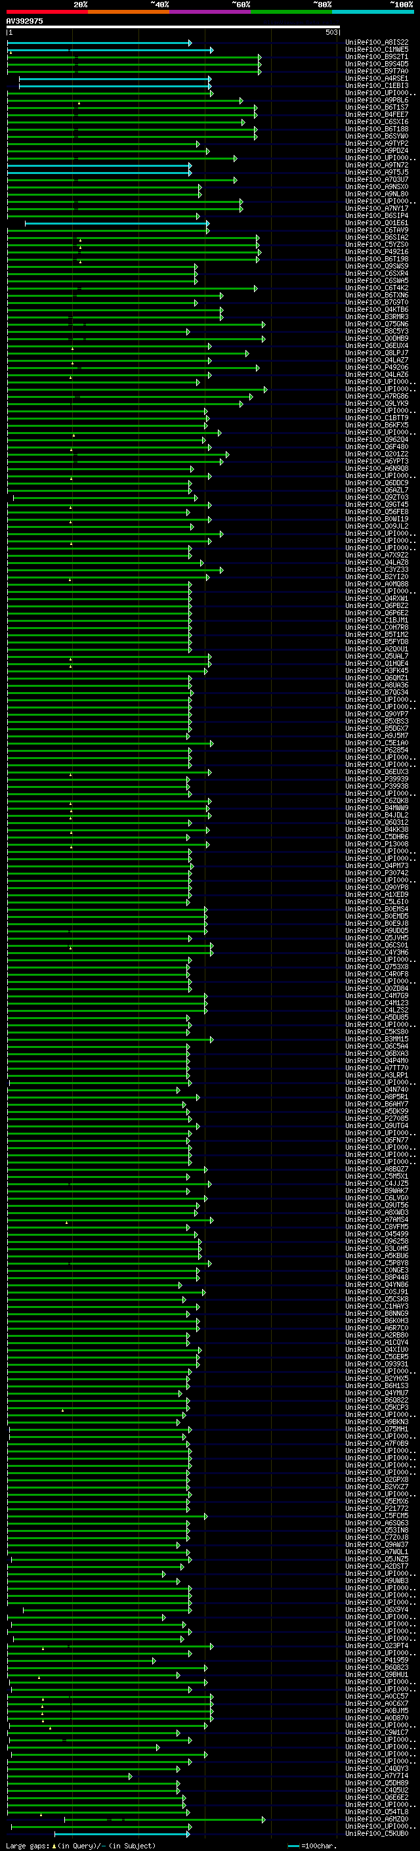Open hit UniRef100_B9S2T1
420x1851 pixels.
click(x=377, y=56)
